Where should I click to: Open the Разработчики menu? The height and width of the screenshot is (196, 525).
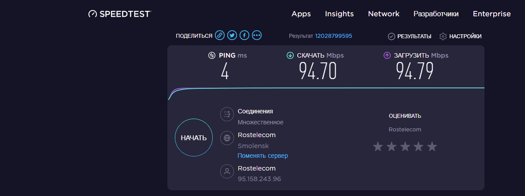coord(436,14)
